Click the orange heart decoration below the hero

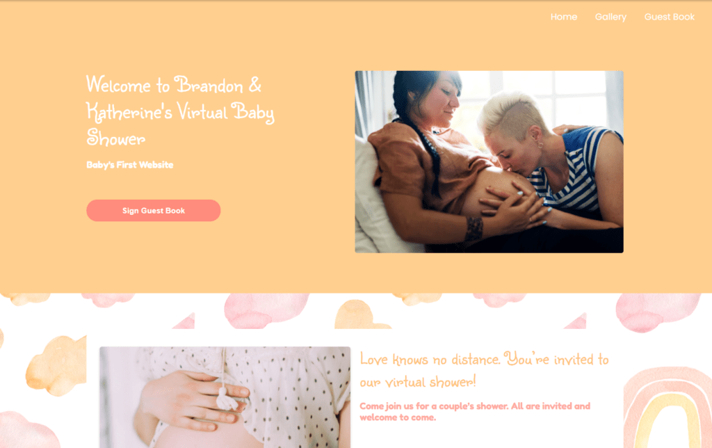click(359, 314)
